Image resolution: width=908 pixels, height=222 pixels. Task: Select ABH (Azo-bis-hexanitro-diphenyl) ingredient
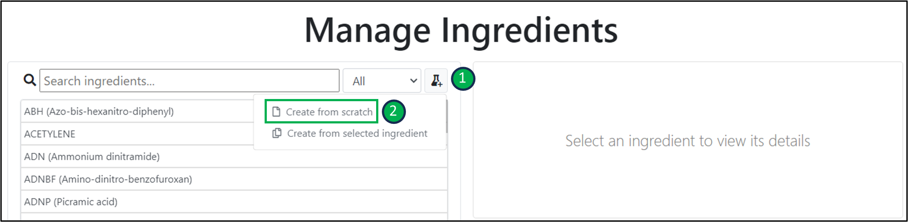coord(99,112)
